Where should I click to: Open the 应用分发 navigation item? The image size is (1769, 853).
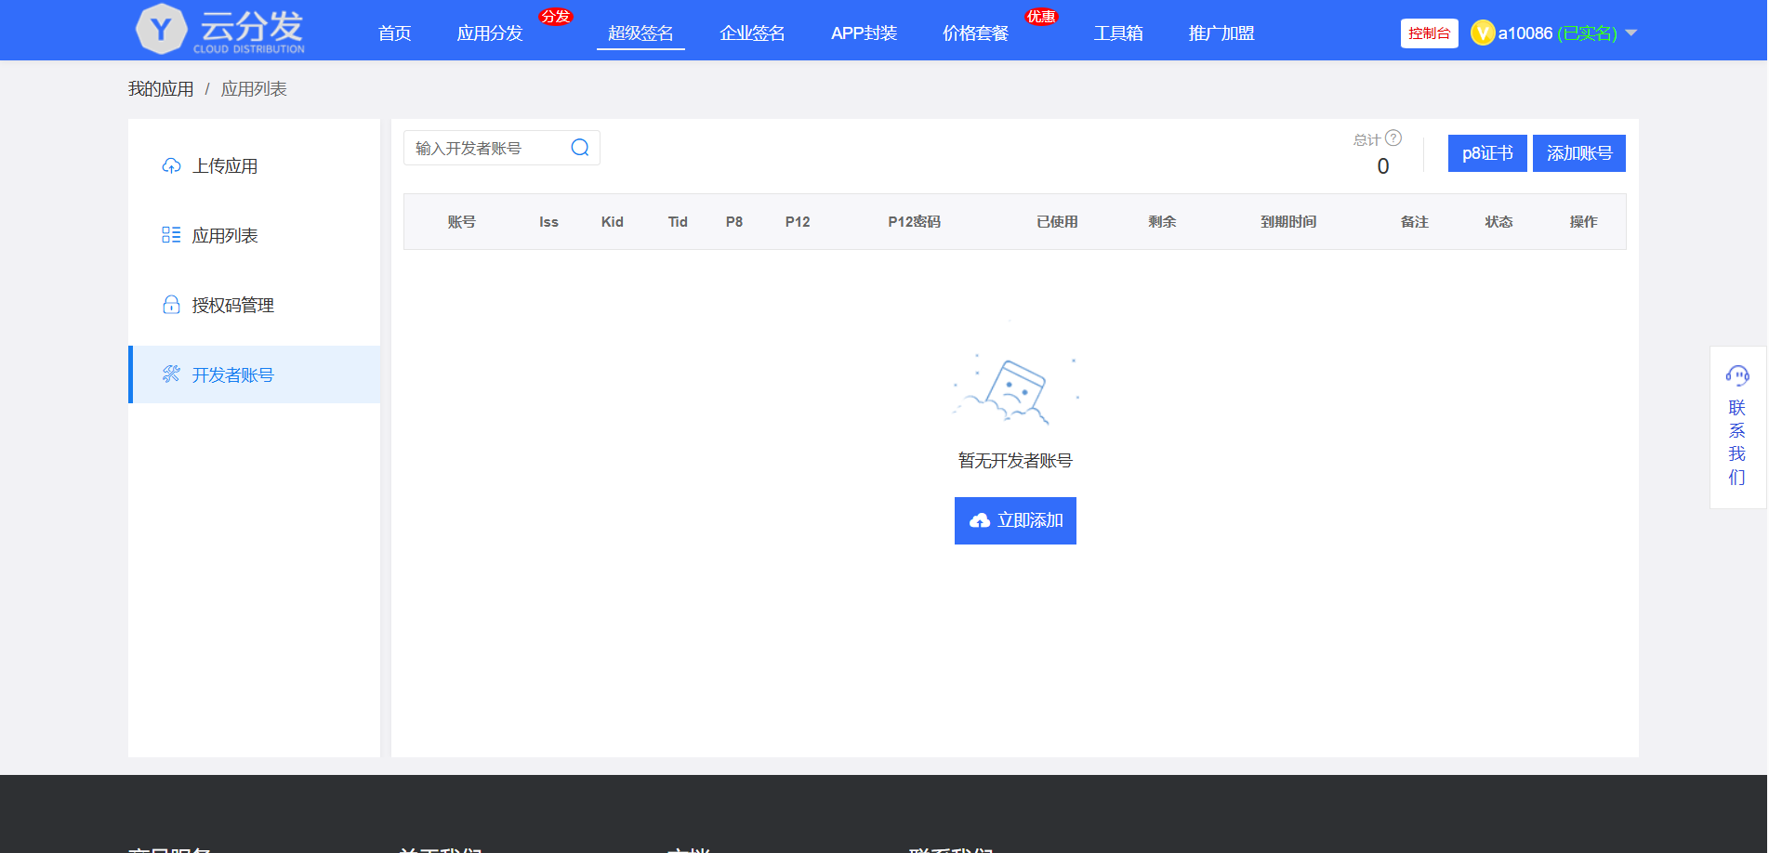coord(490,33)
